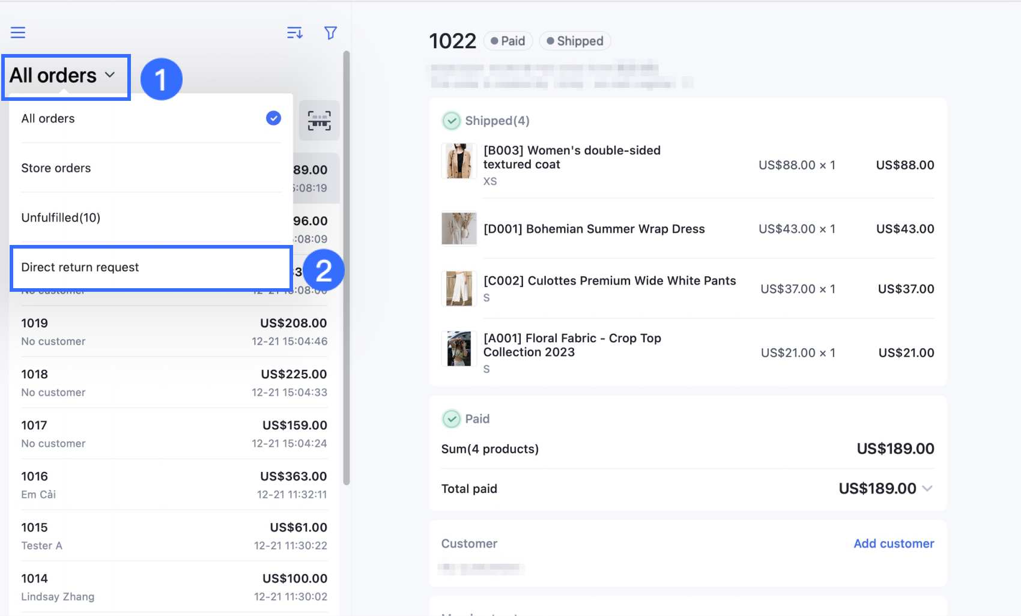Click the Women's double-sided coat thumbnail
The height and width of the screenshot is (616, 1021).
point(459,161)
